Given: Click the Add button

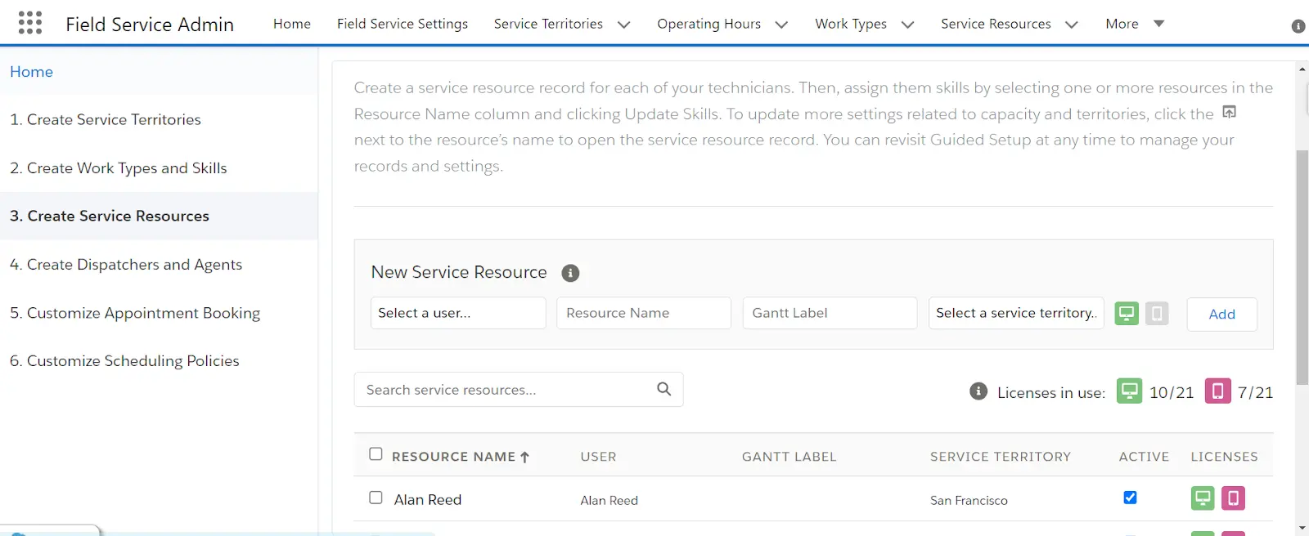Looking at the screenshot, I should coord(1221,315).
